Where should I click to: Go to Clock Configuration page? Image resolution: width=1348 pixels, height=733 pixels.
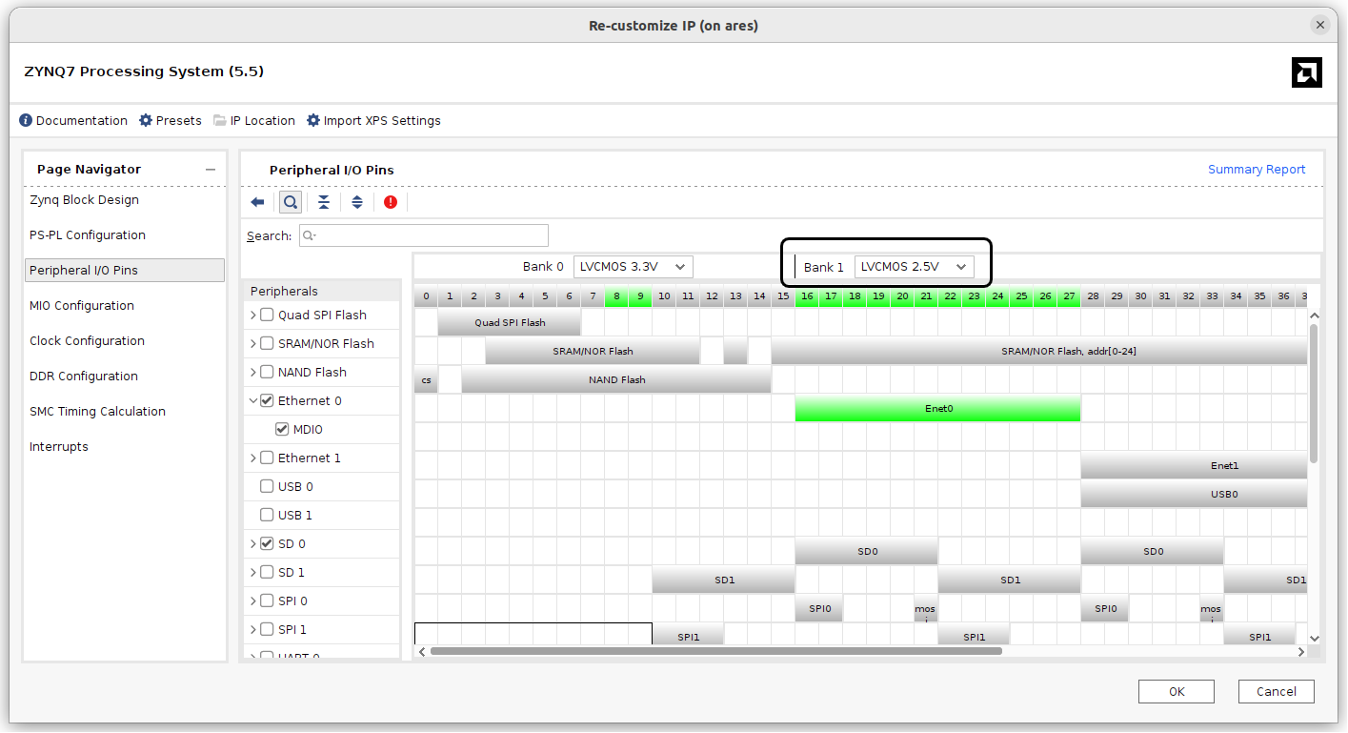[87, 341]
